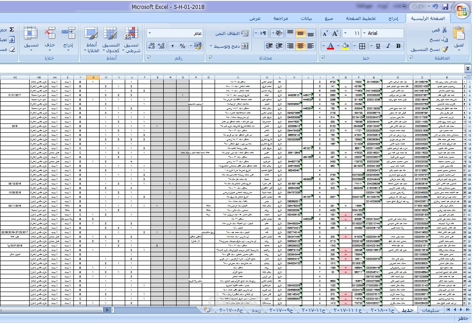
Task: Toggle horizontal Center alignment highlighted button
Action: (300, 46)
